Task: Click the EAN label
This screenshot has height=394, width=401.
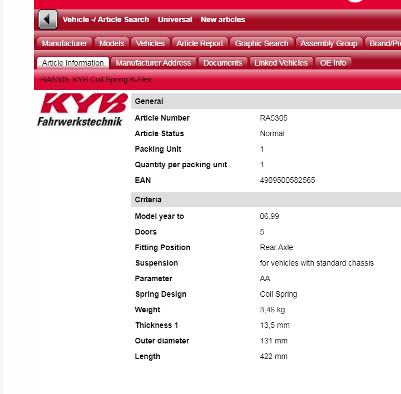Action: (143, 181)
